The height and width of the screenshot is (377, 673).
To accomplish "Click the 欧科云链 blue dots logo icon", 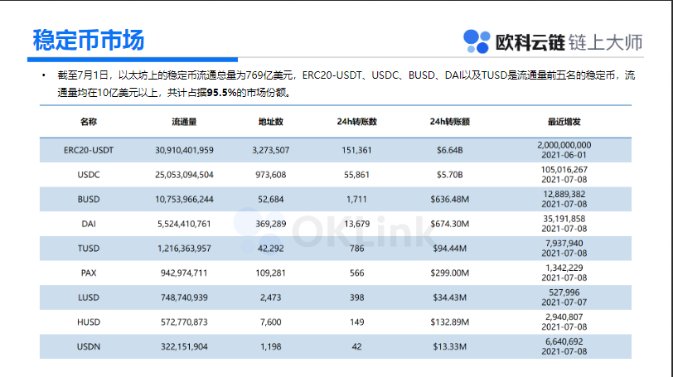I will (x=477, y=41).
